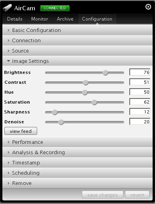Click the green CONNECTED status badge
The image size is (155, 204).
pyautogui.click(x=55, y=8)
